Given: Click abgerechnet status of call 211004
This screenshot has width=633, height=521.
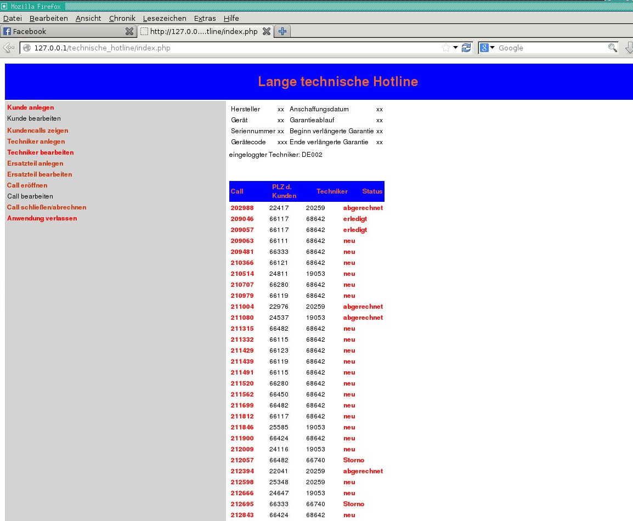Looking at the screenshot, I should pos(363,307).
